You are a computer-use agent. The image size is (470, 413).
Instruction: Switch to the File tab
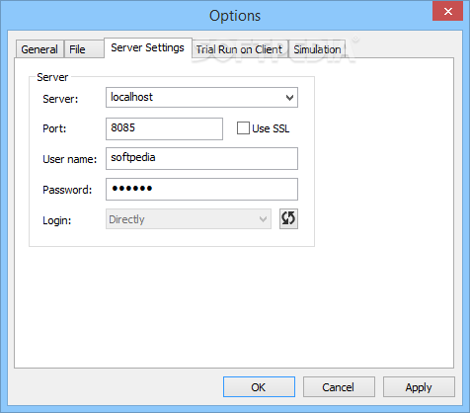pos(84,49)
